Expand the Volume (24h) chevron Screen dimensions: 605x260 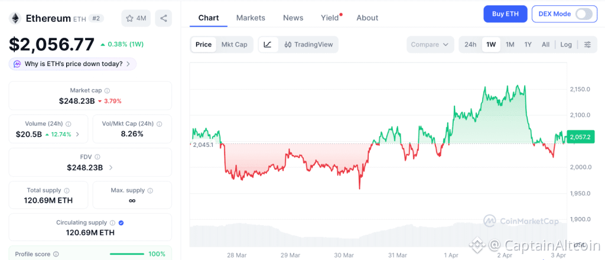pos(78,134)
